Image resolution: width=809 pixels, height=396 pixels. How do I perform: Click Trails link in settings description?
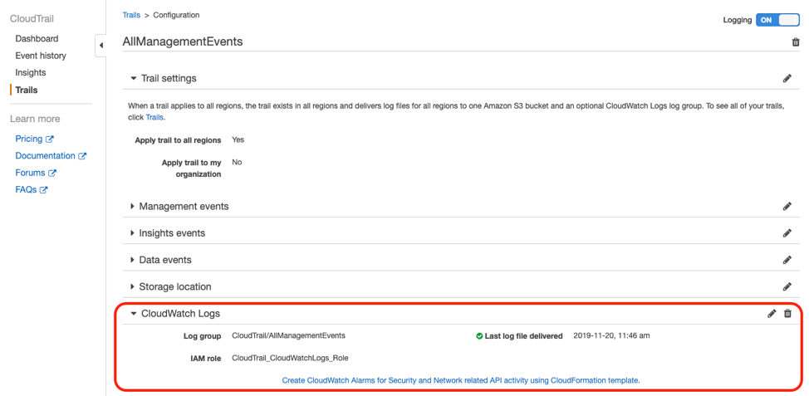tap(154, 117)
